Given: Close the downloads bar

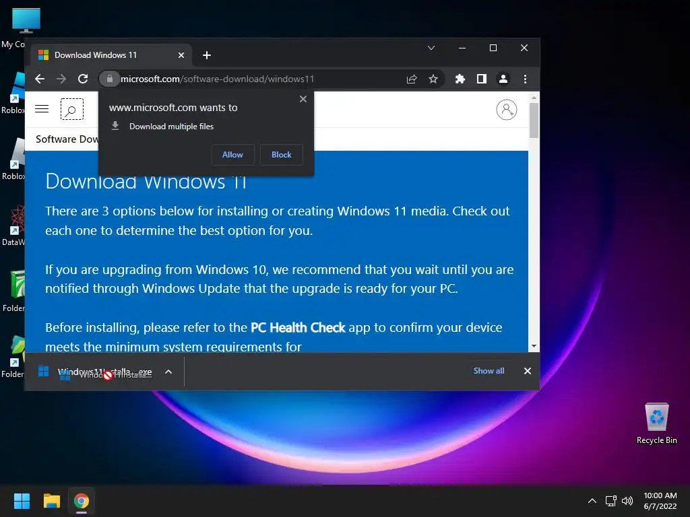Looking at the screenshot, I should click(527, 371).
